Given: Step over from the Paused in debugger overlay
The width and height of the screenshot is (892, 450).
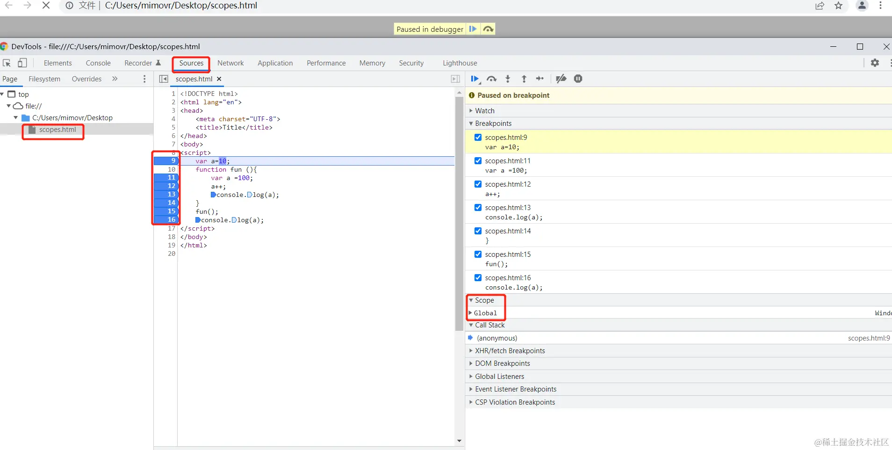Looking at the screenshot, I should tap(488, 29).
